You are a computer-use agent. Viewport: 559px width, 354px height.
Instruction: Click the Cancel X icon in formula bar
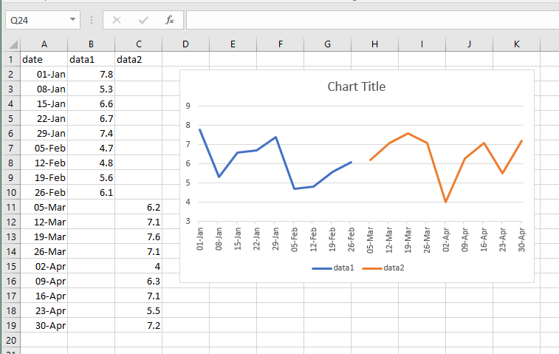click(117, 20)
